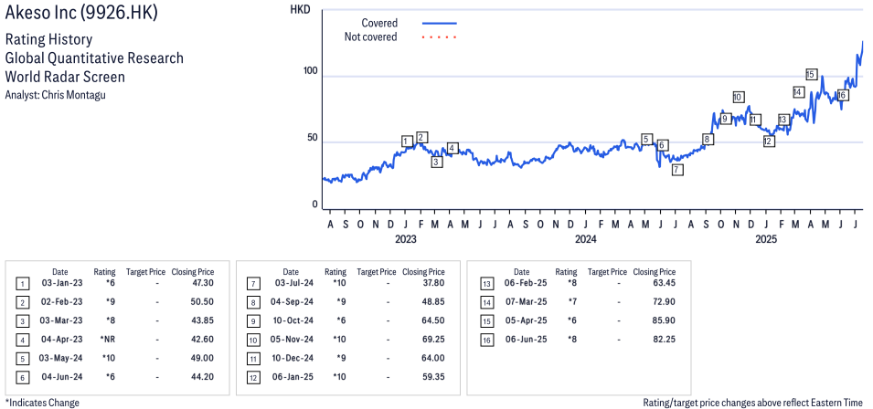Click the 2023 year label under the chart

[405, 239]
